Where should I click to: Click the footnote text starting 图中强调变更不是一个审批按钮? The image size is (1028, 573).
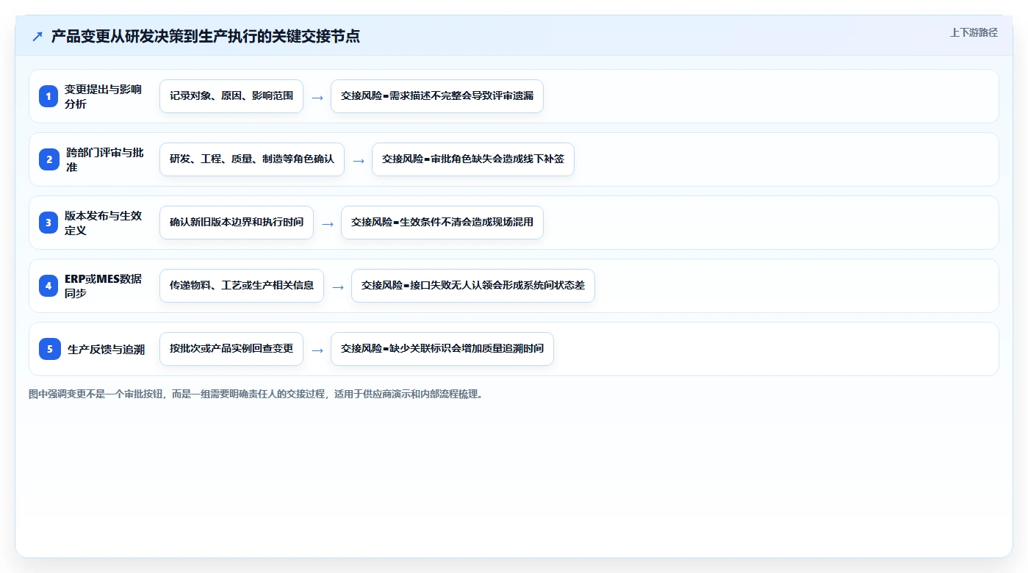click(x=256, y=394)
